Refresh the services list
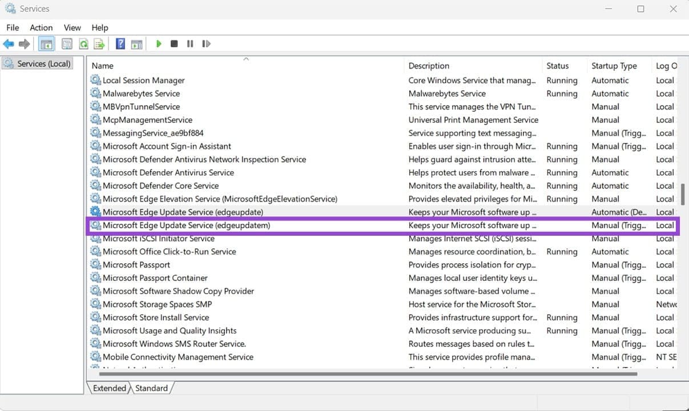The image size is (689, 411). tap(83, 43)
